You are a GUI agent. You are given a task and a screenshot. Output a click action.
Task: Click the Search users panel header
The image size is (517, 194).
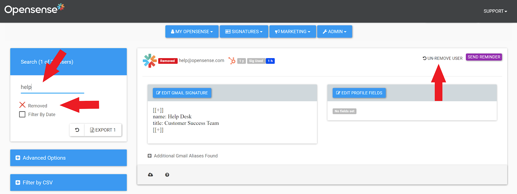[69, 62]
